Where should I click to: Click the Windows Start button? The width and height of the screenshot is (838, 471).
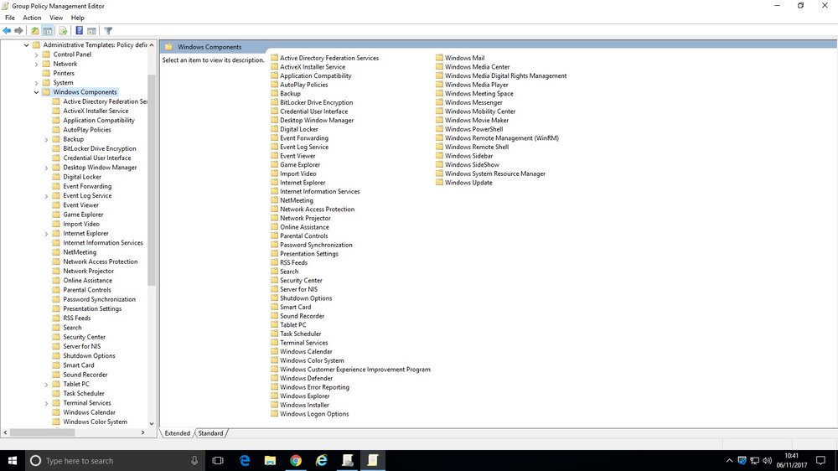(13, 460)
